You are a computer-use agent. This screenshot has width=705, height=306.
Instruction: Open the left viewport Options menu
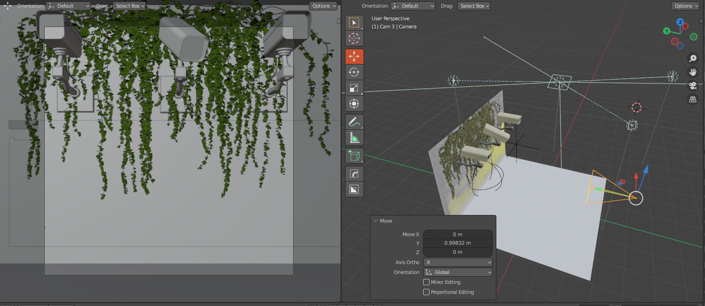click(x=323, y=6)
